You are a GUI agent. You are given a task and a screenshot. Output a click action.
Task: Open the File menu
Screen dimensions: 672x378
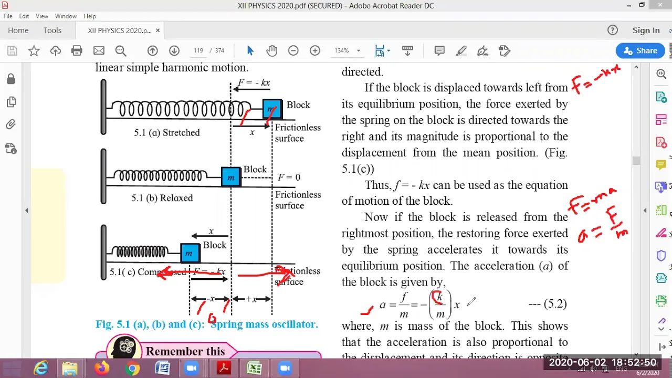tap(8, 16)
